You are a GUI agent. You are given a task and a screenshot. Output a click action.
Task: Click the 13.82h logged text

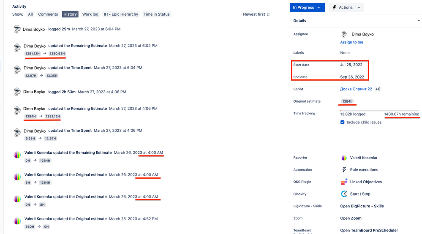tap(353, 114)
